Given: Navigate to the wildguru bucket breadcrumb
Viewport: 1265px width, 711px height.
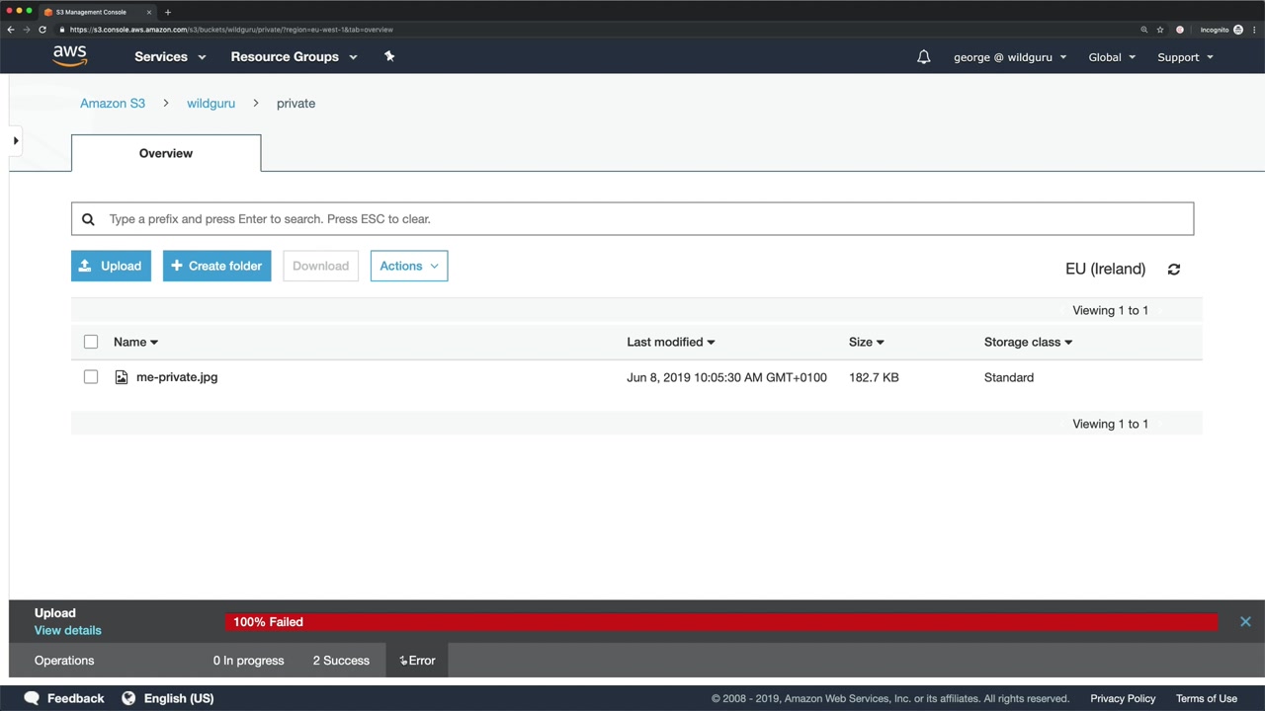Looking at the screenshot, I should pyautogui.click(x=211, y=103).
